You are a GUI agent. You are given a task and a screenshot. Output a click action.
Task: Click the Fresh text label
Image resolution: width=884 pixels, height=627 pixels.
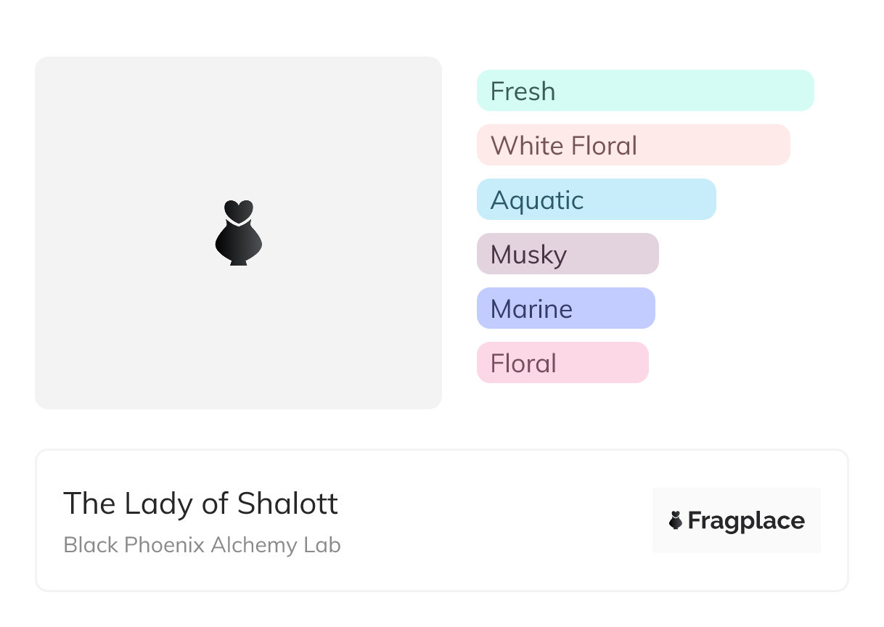coord(523,91)
